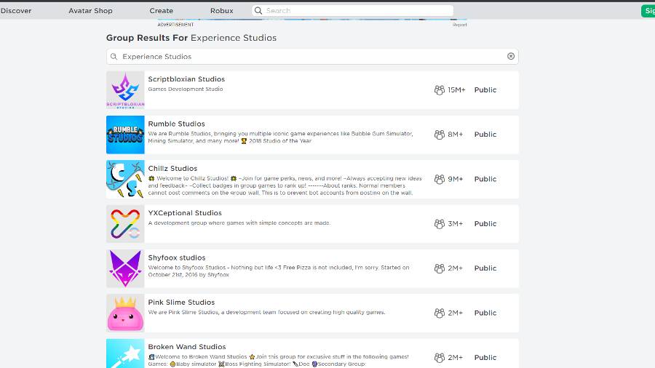Click members icon for Scriptbloxian Studios
Viewport: 655px width, 368px height.
(439, 90)
